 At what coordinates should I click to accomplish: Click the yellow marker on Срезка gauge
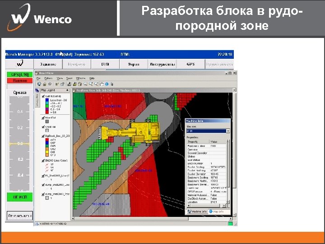pyautogui.click(x=19, y=144)
